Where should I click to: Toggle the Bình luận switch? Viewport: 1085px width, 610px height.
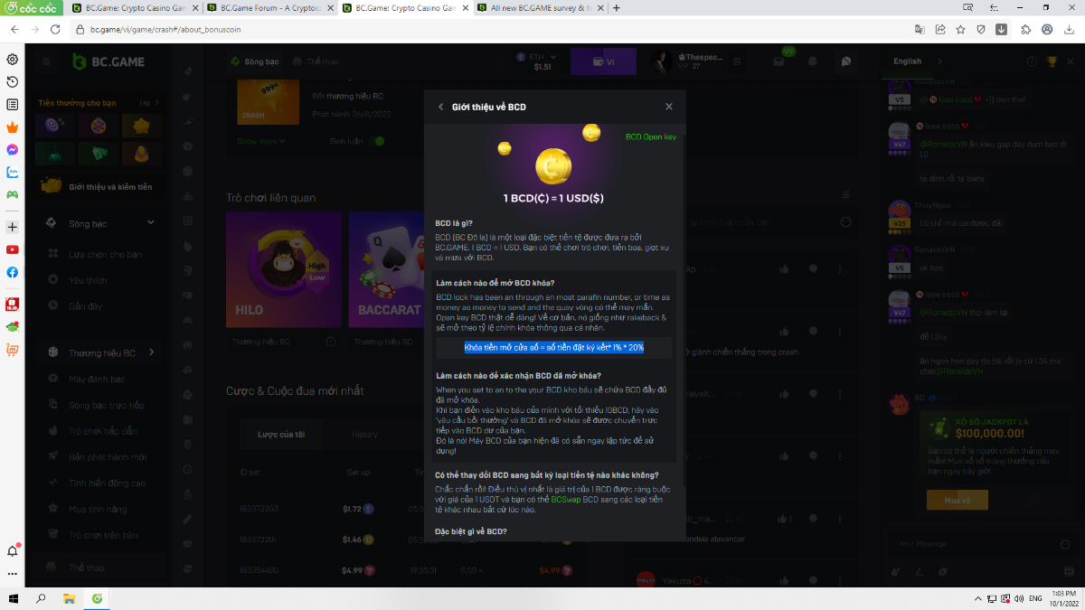click(x=377, y=141)
